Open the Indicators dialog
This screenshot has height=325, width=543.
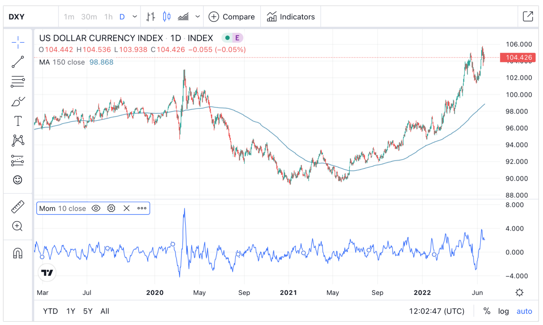[x=291, y=16]
